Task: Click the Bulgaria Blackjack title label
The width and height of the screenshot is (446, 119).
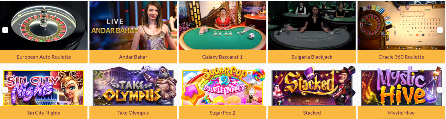Action: (312, 57)
